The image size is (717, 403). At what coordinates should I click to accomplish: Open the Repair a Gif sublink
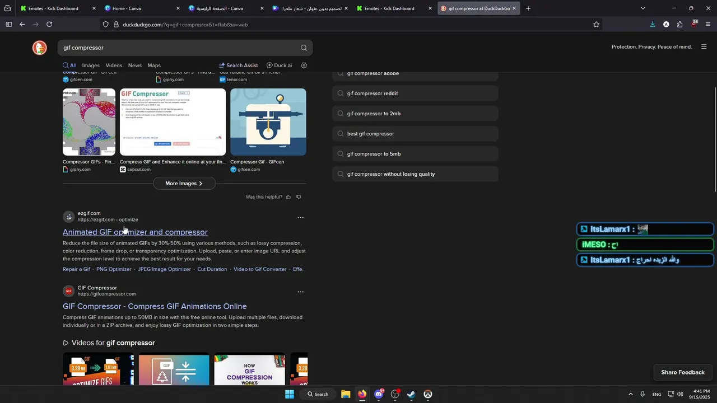76,269
